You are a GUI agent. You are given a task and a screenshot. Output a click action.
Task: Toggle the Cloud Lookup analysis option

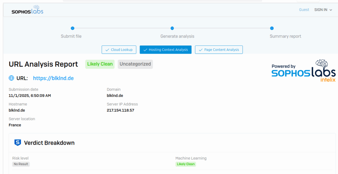(119, 50)
